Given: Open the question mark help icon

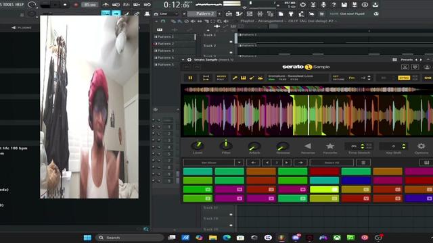Looking at the screenshot, I should (x=334, y=5).
